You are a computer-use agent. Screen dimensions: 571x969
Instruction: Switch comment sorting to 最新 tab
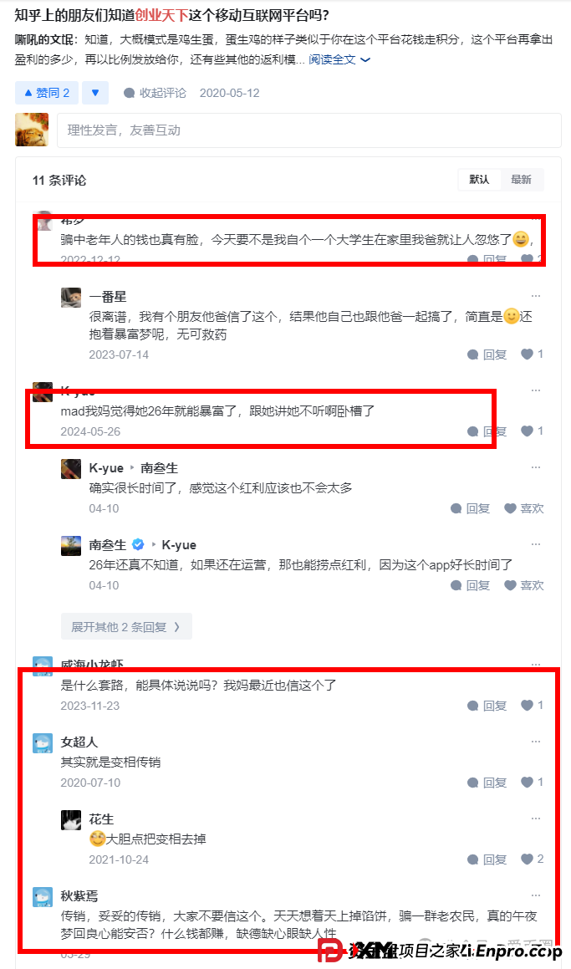(x=521, y=179)
